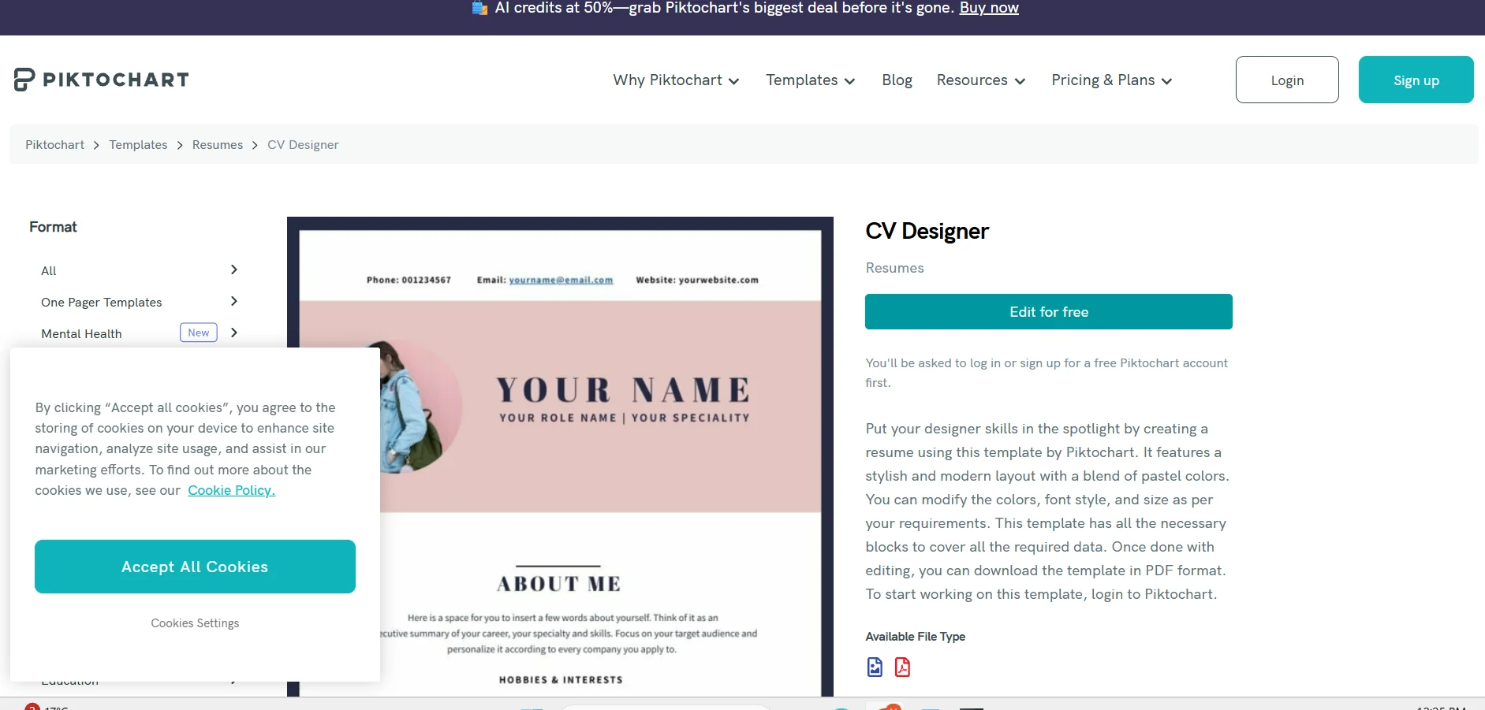Click the gift icon in the promo banner
This screenshot has height=710, width=1485.
pos(479,8)
